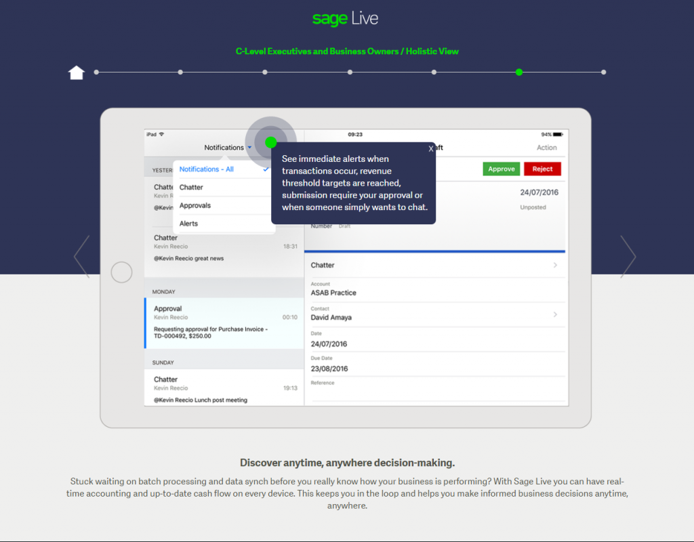Viewport: 694px width, 542px height.
Task: Open the Sunday Chatter 'Lunch post meeting' notification
Action: pyautogui.click(x=224, y=388)
